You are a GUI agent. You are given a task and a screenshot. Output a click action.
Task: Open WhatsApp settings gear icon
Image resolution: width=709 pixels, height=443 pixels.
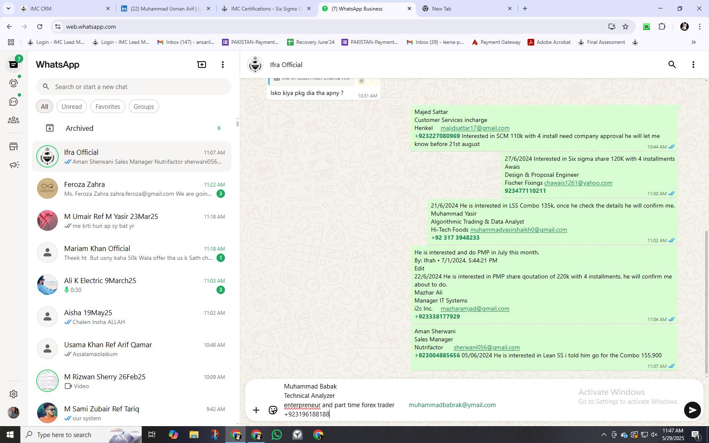14,394
